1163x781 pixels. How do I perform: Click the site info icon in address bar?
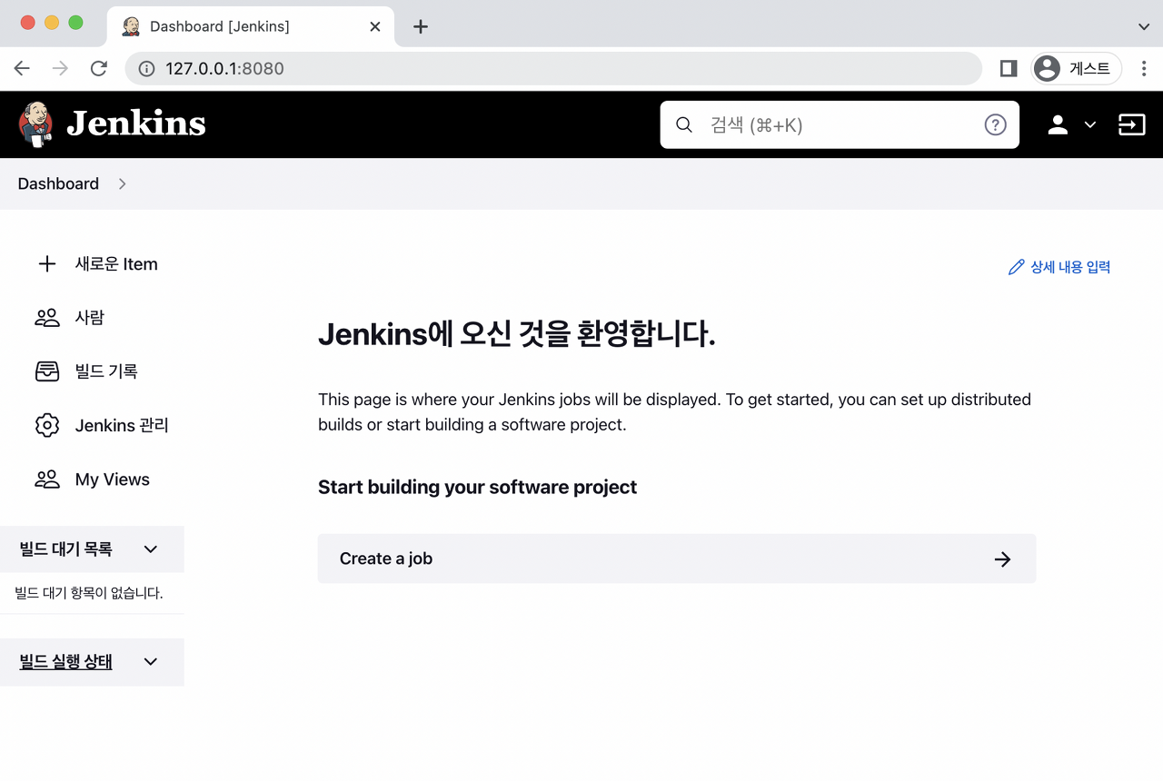pos(146,69)
